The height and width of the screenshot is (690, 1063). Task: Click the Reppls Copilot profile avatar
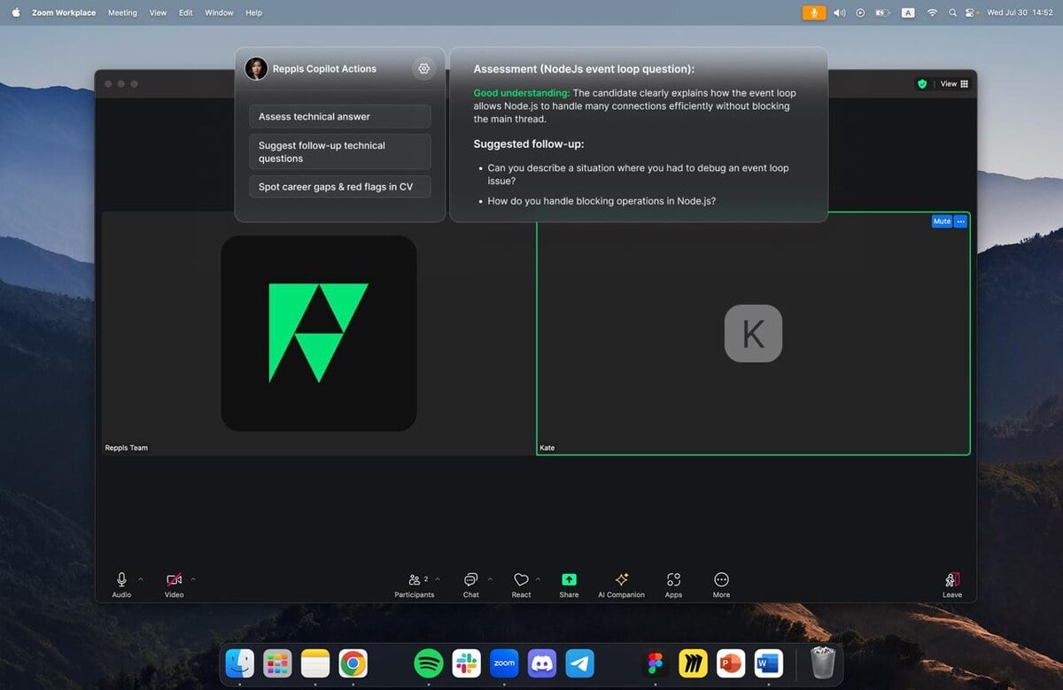[256, 69]
